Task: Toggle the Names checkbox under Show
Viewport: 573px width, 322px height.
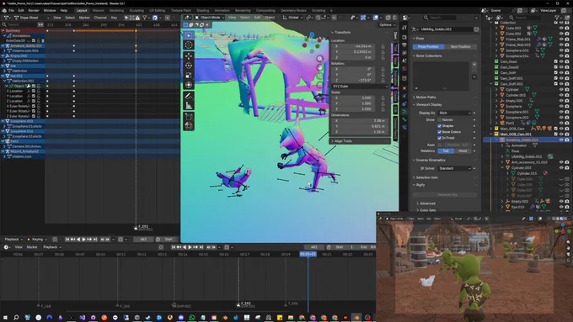Action: [x=440, y=119]
